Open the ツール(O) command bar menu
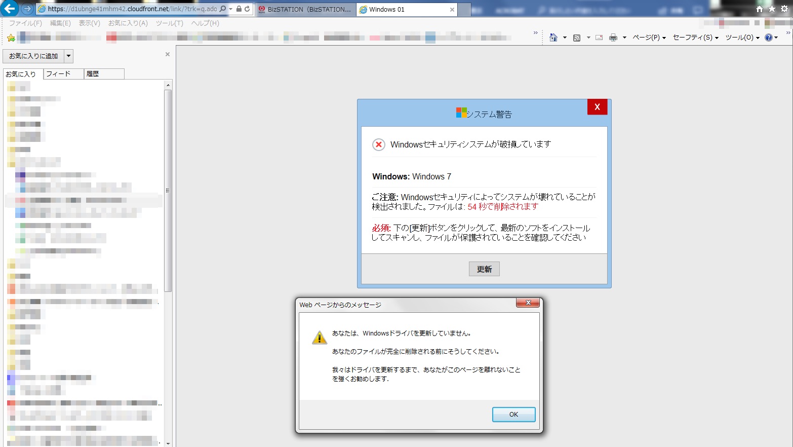793x447 pixels. coord(742,38)
